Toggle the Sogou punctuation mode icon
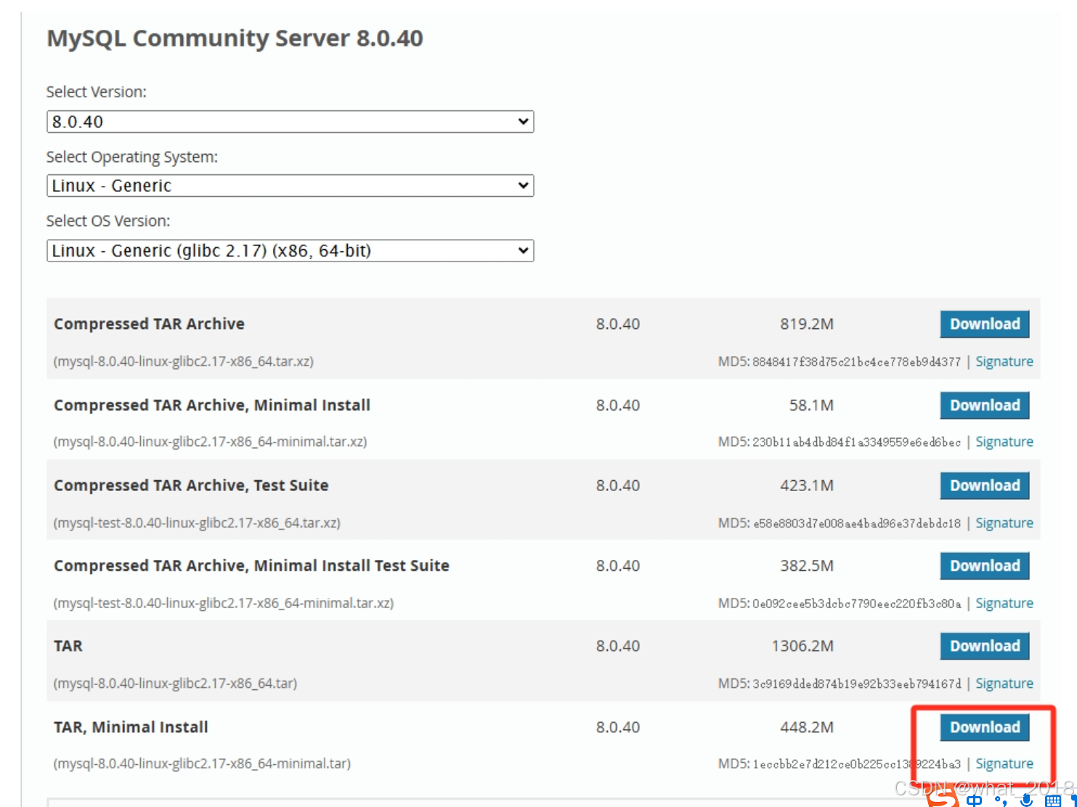The width and height of the screenshot is (1077, 807). (x=1001, y=801)
